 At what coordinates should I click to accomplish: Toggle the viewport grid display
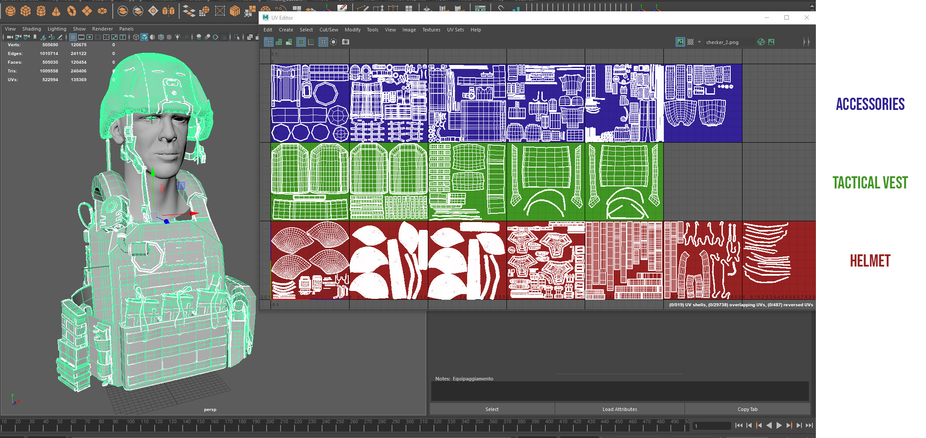(x=73, y=37)
